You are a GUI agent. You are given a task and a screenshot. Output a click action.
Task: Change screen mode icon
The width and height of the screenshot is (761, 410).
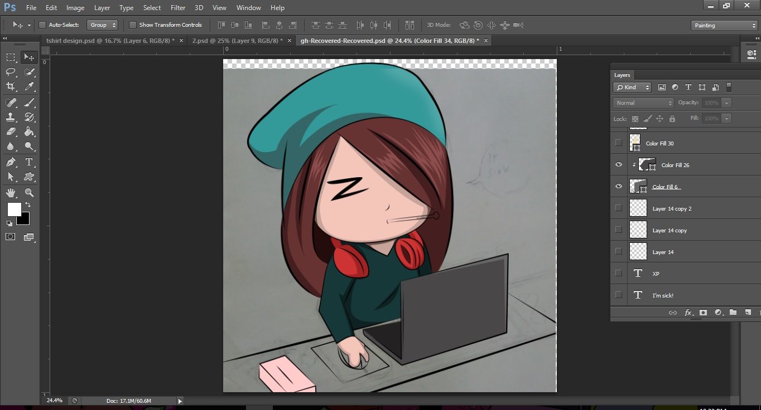click(29, 237)
